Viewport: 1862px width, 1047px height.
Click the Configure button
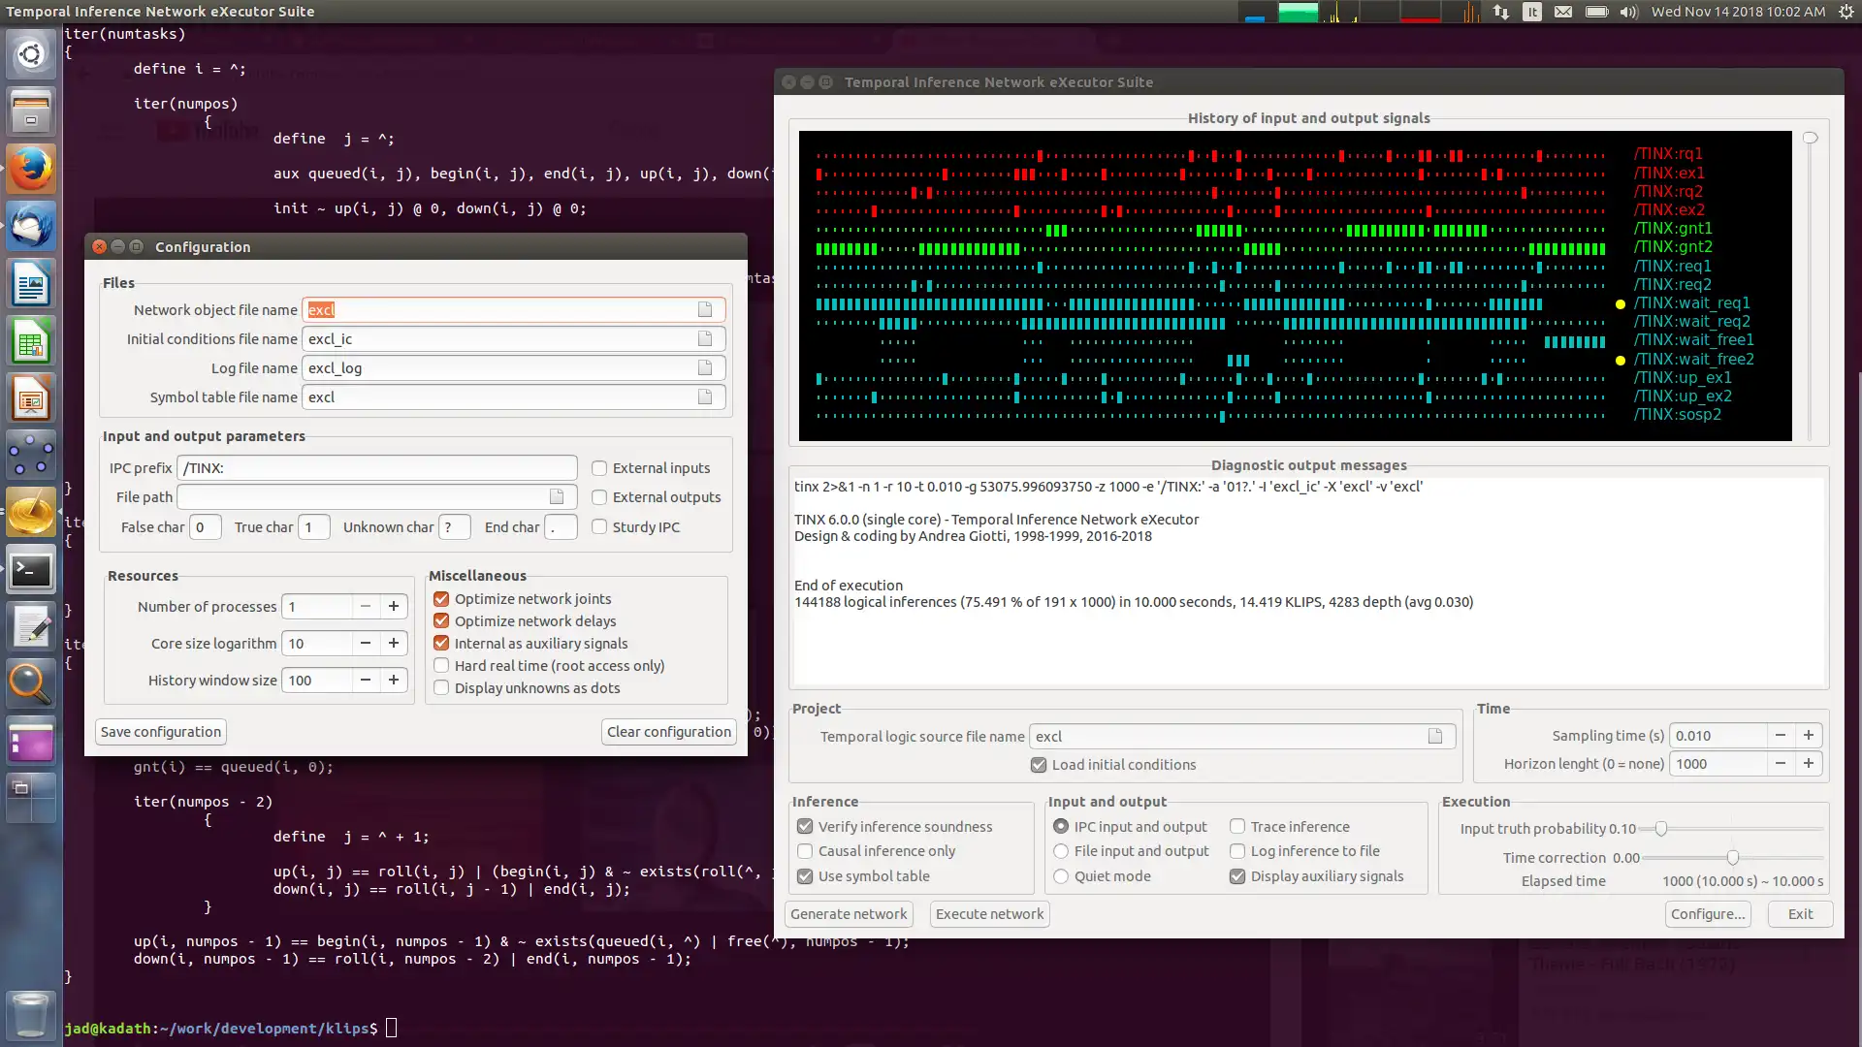(x=1707, y=913)
